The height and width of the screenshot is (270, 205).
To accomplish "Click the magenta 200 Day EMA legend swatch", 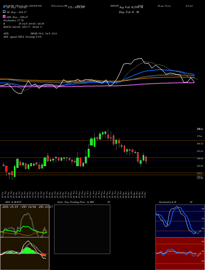I will click(x=4, y=17).
